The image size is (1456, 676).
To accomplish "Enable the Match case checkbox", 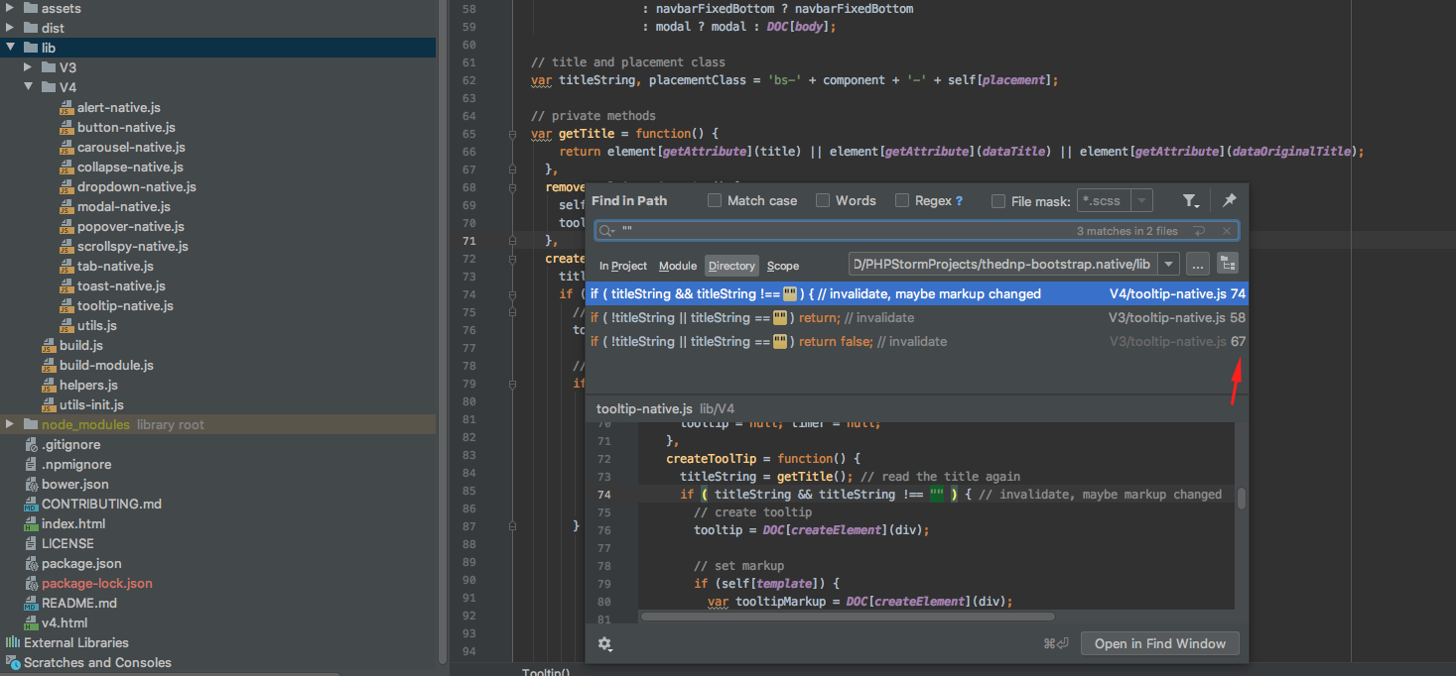I will (x=715, y=200).
